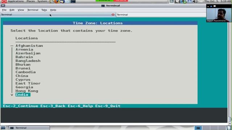
Task: Open the System menu
Action: [x=42, y=1]
